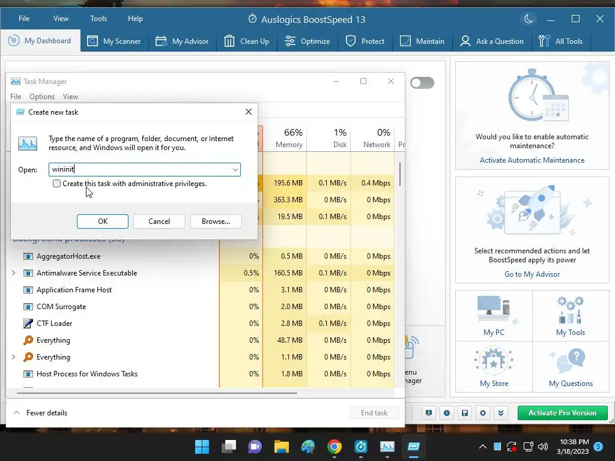The width and height of the screenshot is (615, 461).
Task: Expand Antimalware Service Executable process
Action: 14,273
